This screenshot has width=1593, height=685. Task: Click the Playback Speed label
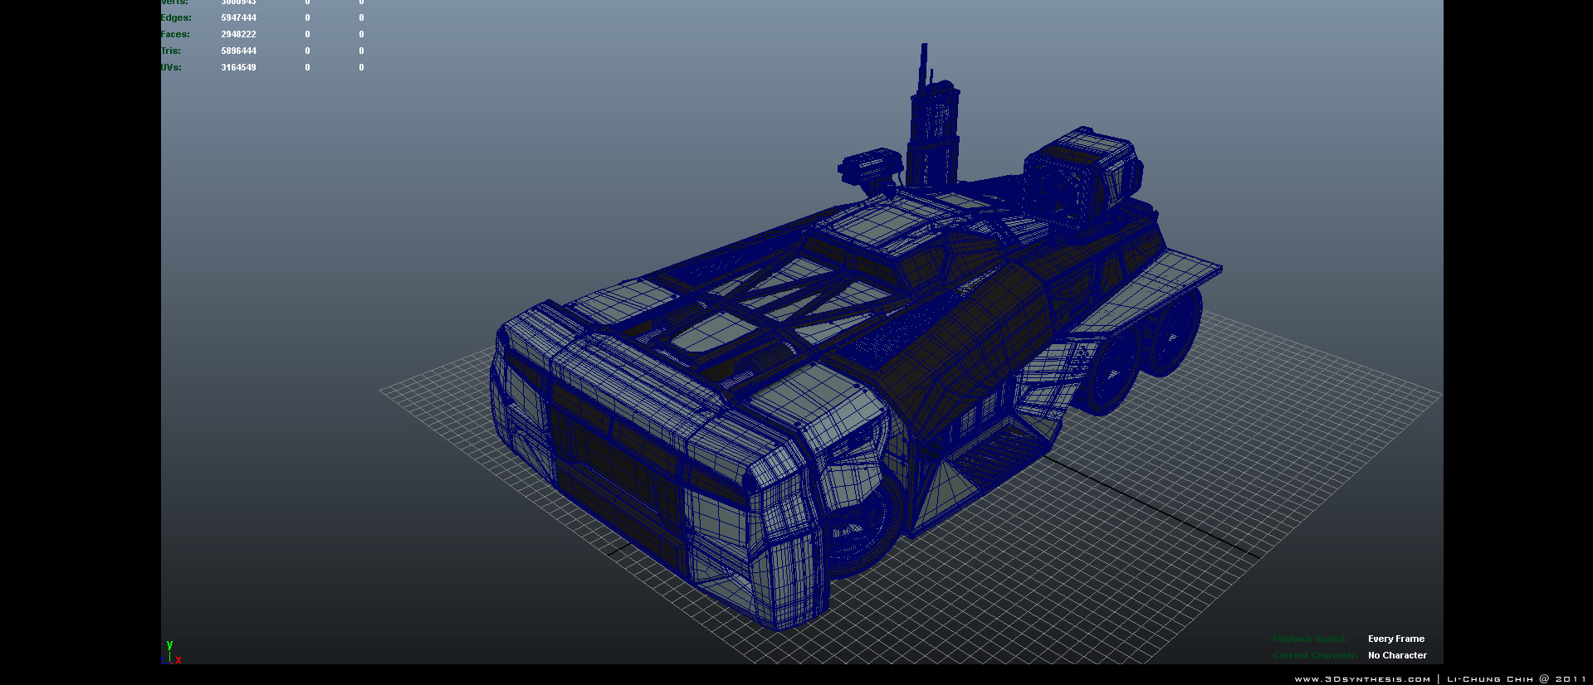[x=1309, y=639]
